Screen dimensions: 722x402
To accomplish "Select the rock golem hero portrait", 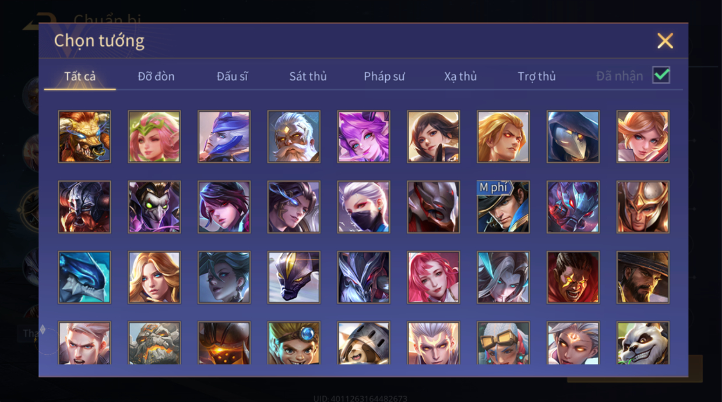I will (154, 343).
